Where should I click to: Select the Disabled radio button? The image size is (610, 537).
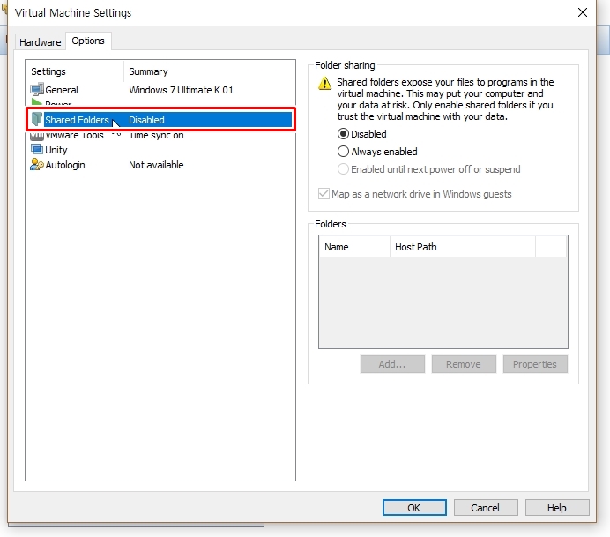click(x=344, y=134)
